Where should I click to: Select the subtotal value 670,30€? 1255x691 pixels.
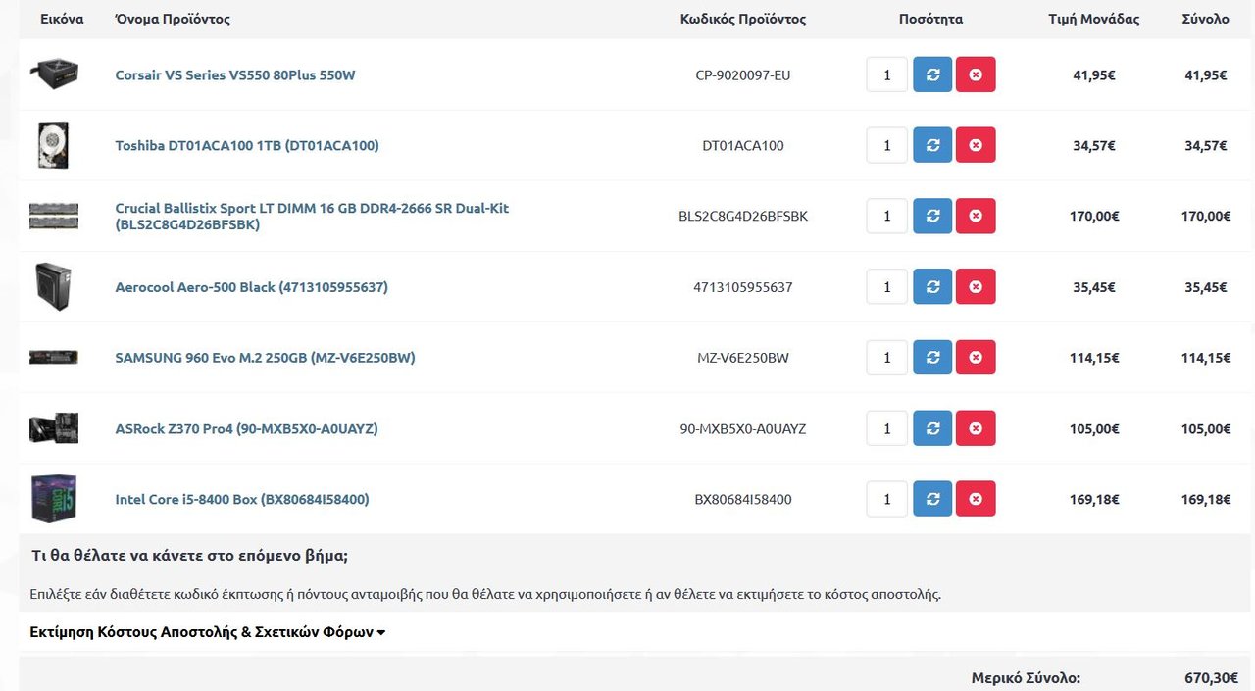click(x=1211, y=677)
